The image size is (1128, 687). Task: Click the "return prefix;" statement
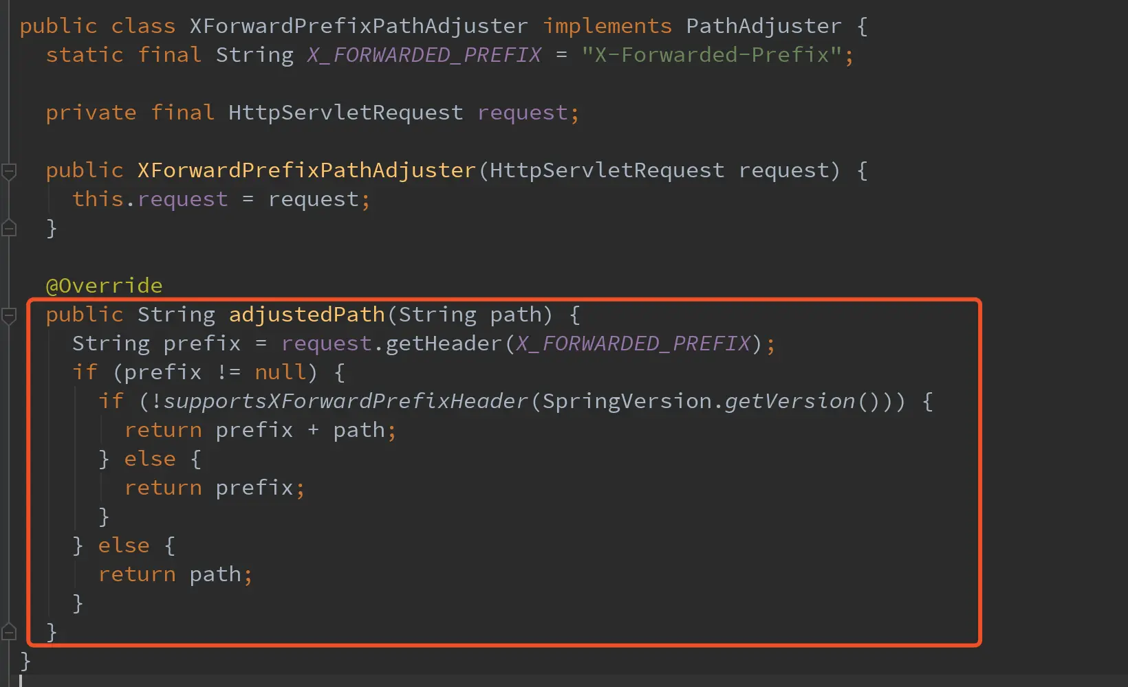coord(215,488)
